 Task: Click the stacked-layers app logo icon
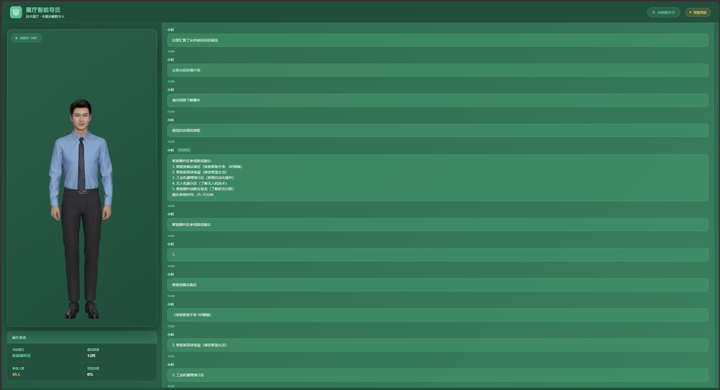click(x=16, y=12)
